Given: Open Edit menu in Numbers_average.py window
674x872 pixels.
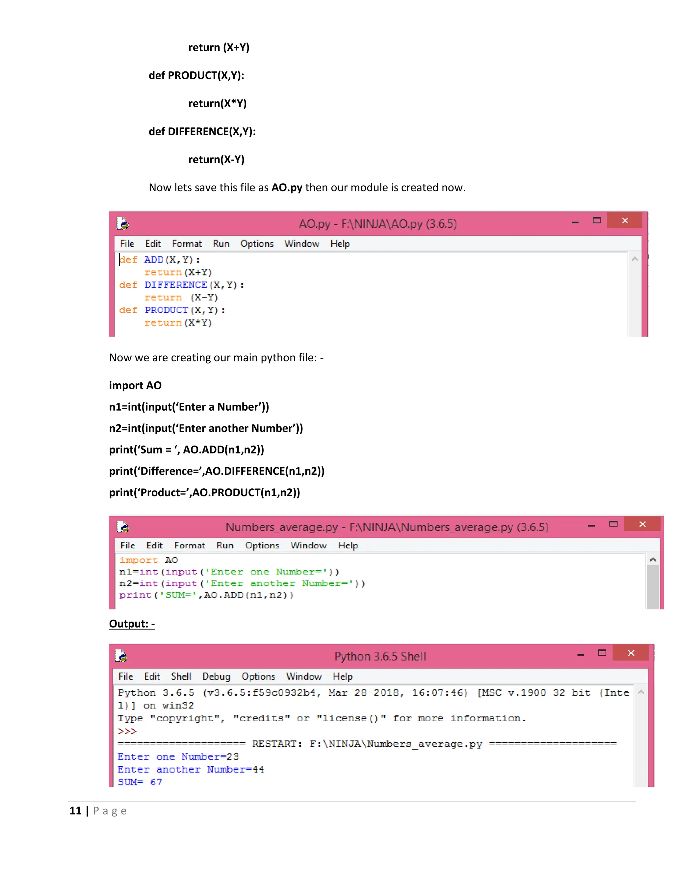Looking at the screenshot, I should [155, 545].
